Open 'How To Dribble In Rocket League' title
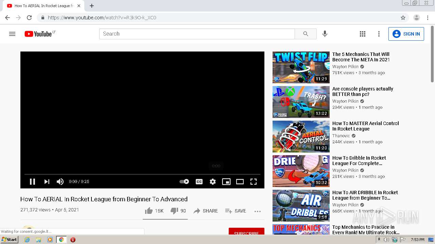Image resolution: width=435 pixels, height=244 pixels. pos(359,161)
